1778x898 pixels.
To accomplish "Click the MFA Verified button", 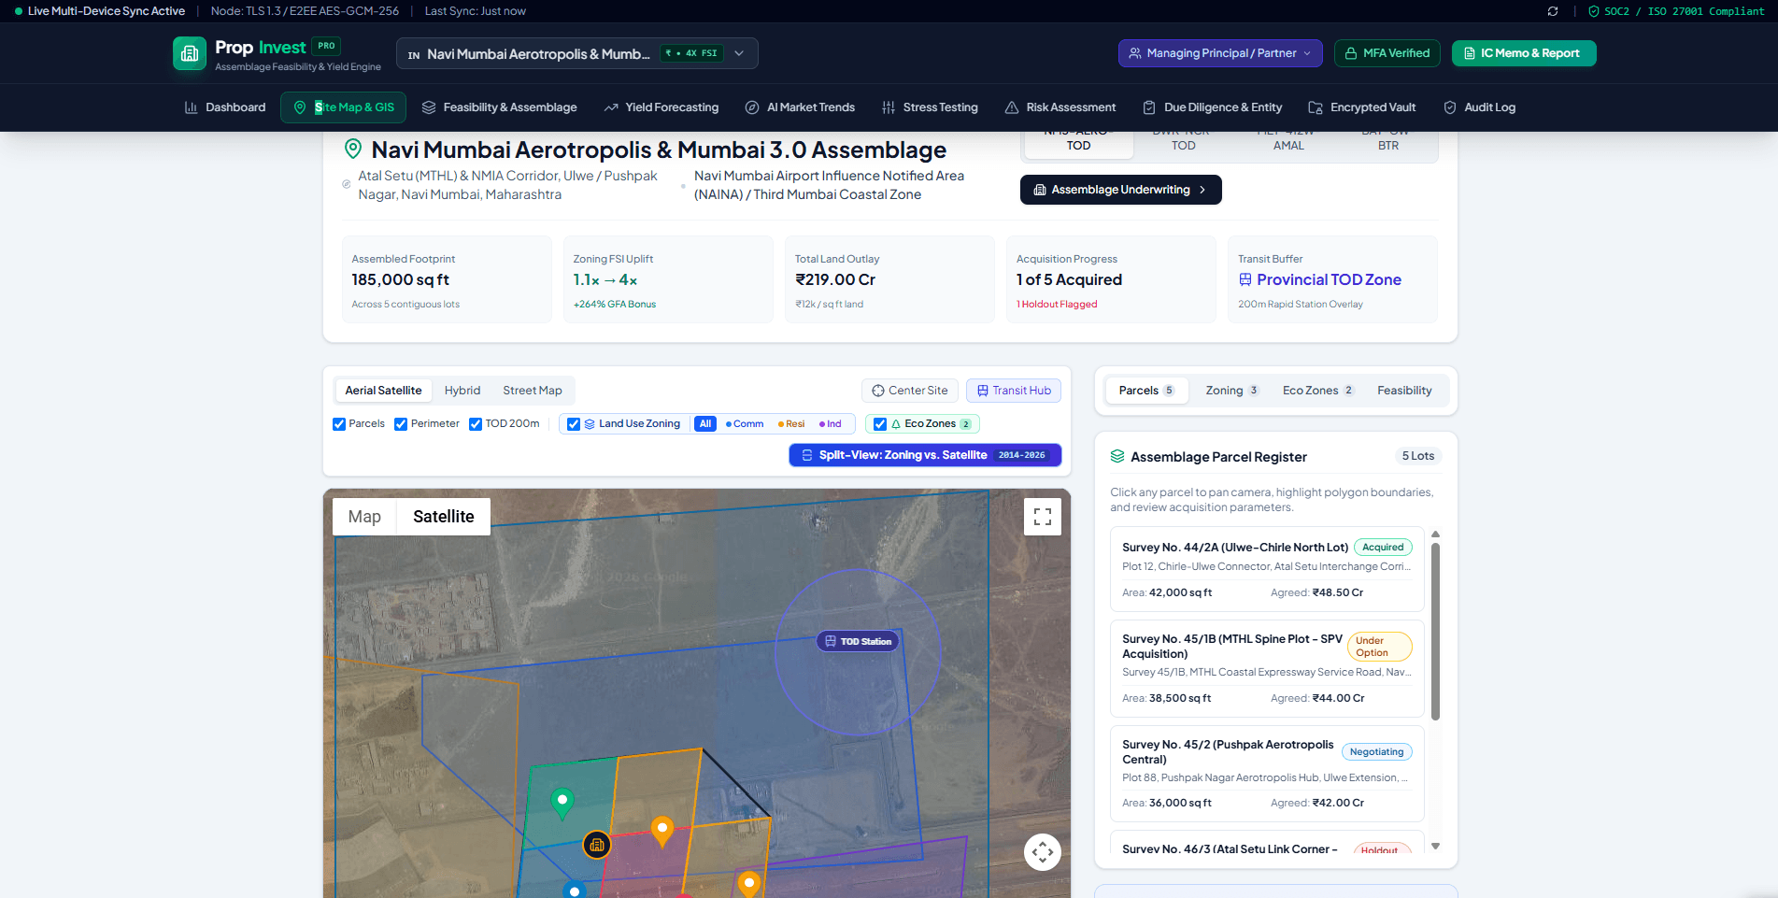I will click(x=1387, y=53).
